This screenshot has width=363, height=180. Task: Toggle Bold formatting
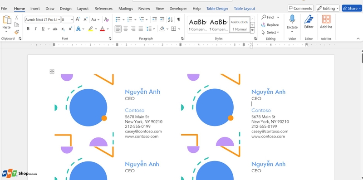28,29
